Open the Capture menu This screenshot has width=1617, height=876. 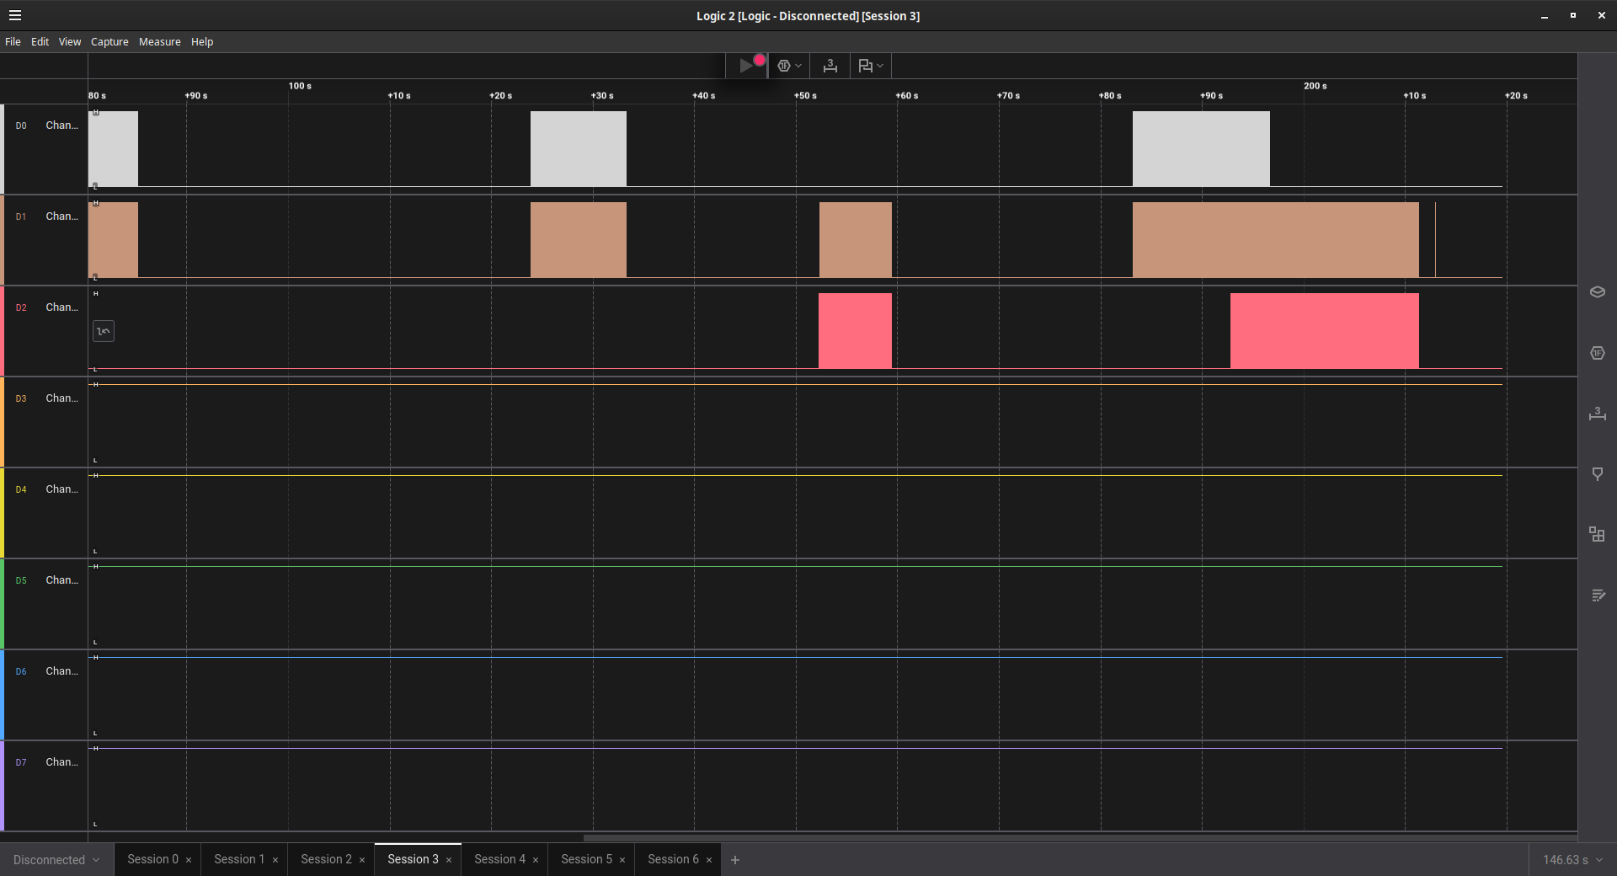tap(109, 42)
